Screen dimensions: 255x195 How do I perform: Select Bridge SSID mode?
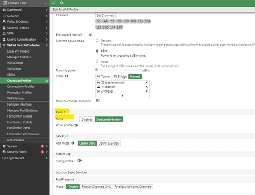[120, 76]
